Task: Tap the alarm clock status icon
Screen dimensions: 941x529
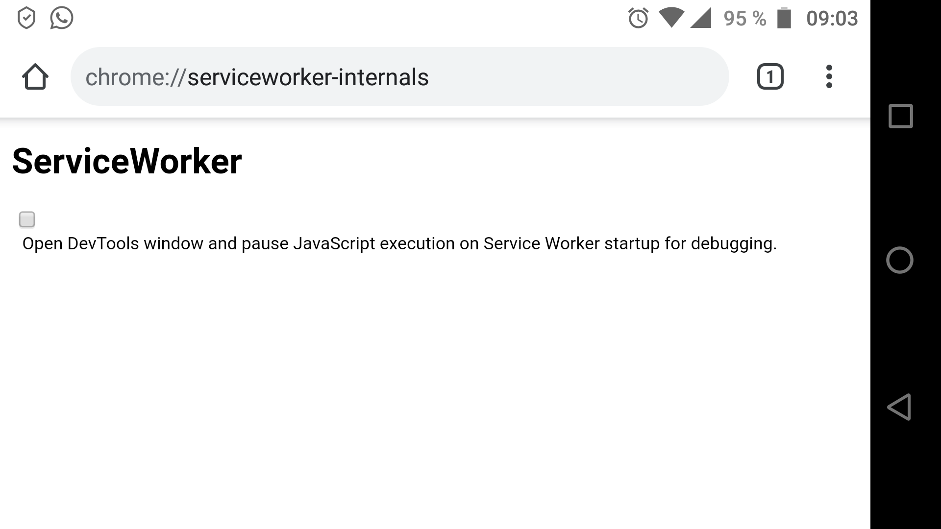Action: 638,18
